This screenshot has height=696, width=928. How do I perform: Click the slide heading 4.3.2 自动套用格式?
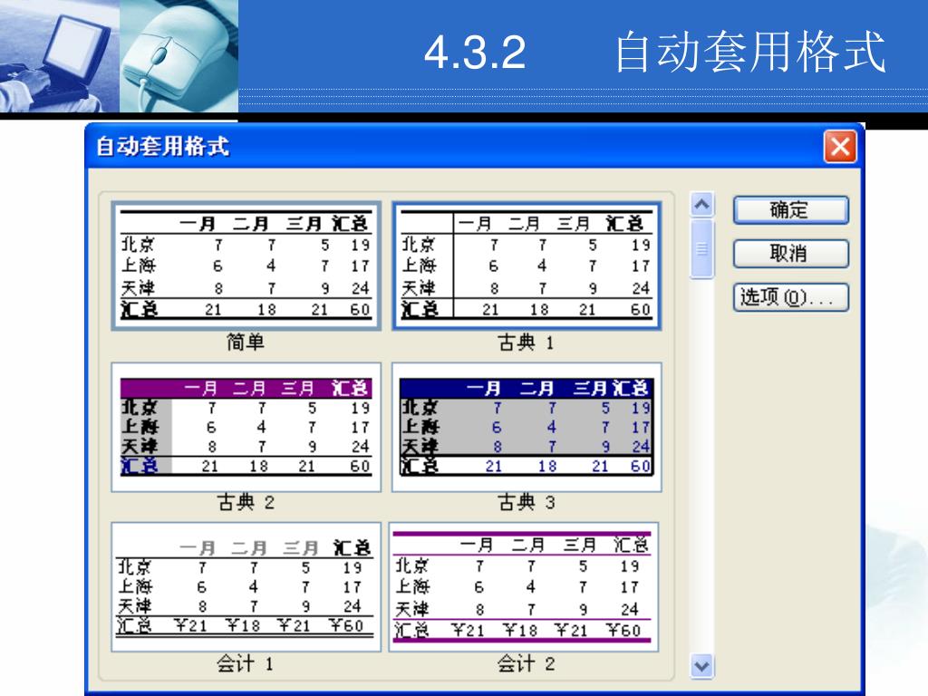[x=654, y=52]
